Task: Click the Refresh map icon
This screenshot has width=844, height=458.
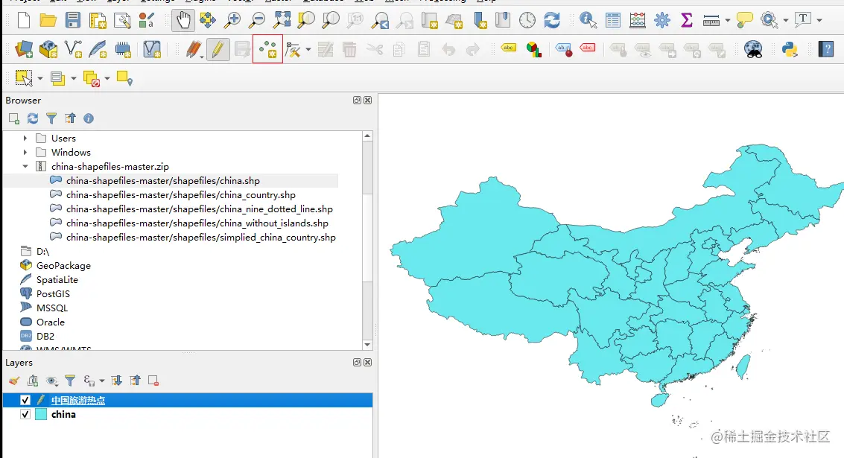Action: [552, 20]
